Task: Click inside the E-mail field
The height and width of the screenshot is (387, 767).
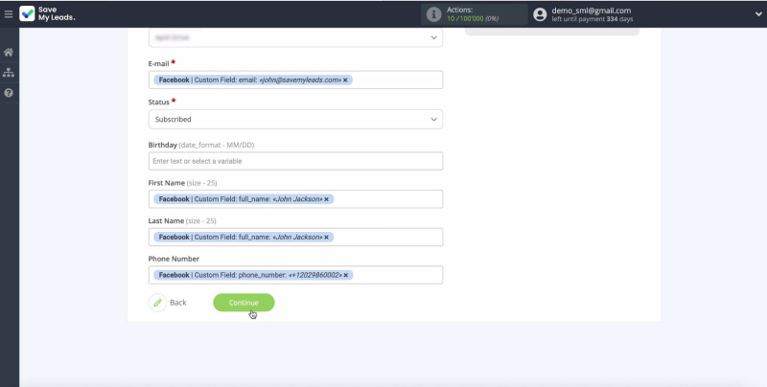Action: [x=295, y=80]
